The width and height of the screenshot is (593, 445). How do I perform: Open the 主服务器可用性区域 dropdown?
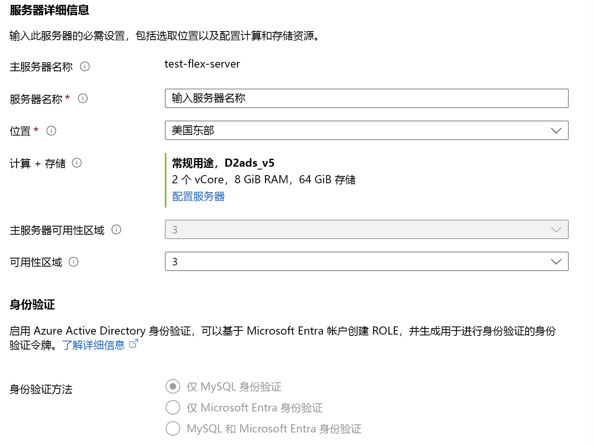coord(366,229)
